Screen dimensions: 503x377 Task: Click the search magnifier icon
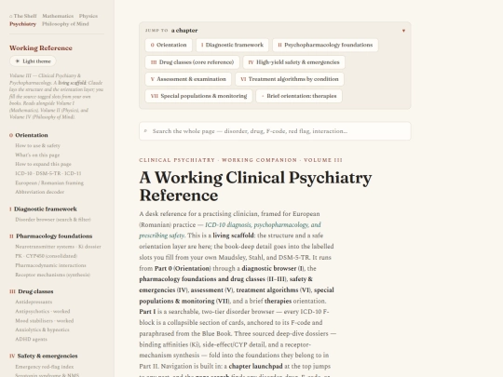coord(145,131)
